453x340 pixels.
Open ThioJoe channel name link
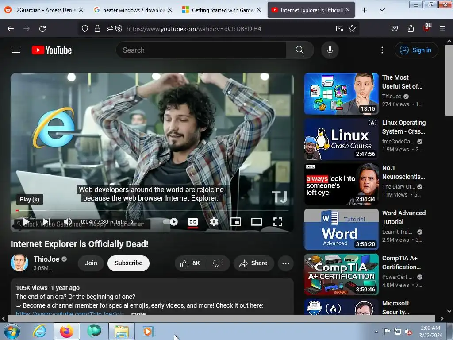[x=46, y=259]
